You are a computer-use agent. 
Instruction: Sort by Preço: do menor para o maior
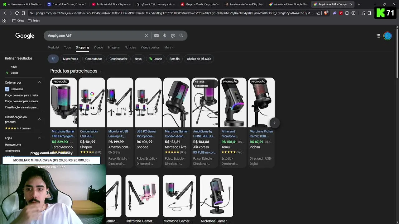click(x=22, y=95)
